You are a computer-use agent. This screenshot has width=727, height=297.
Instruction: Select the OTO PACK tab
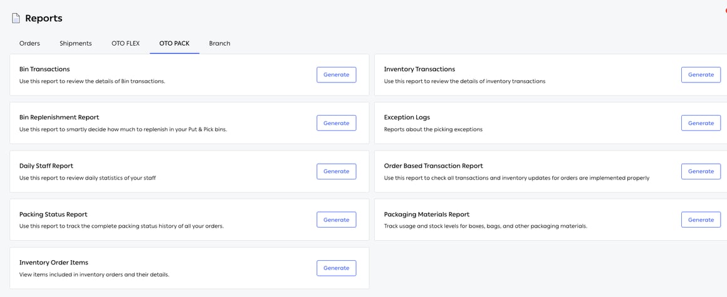coord(174,44)
